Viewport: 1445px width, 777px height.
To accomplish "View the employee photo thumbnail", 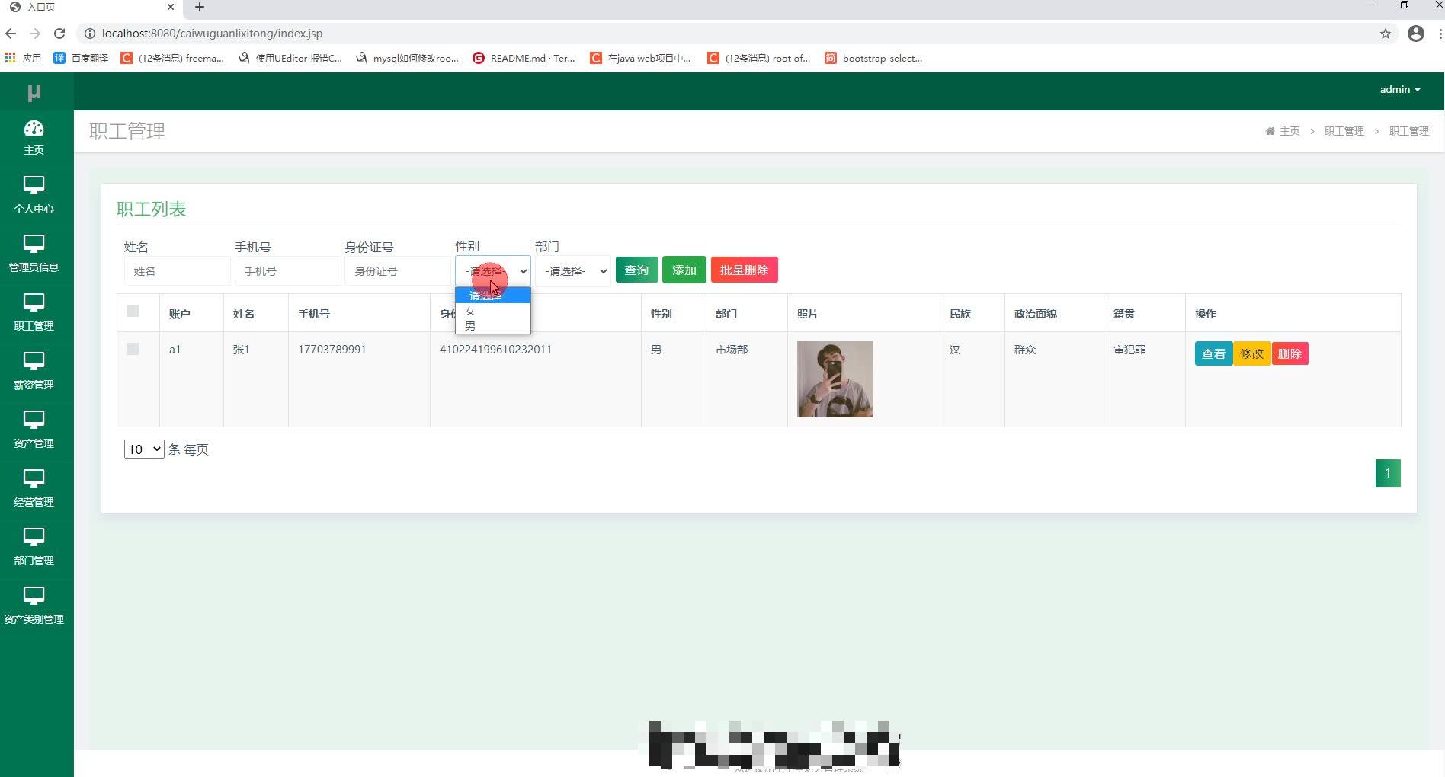I will pyautogui.click(x=835, y=379).
